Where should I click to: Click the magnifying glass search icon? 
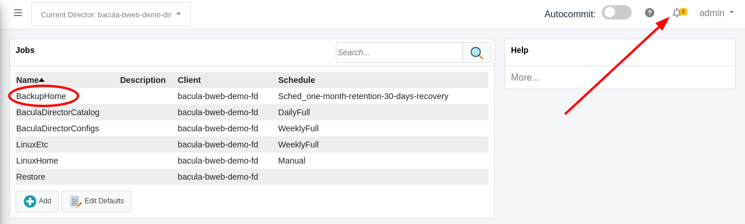point(477,52)
